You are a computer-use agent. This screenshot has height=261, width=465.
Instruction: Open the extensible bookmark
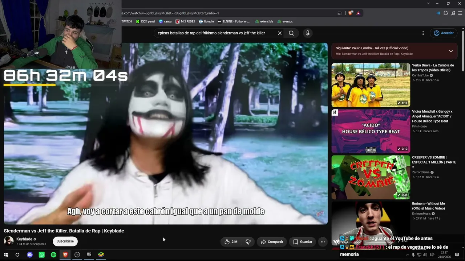(264, 21)
